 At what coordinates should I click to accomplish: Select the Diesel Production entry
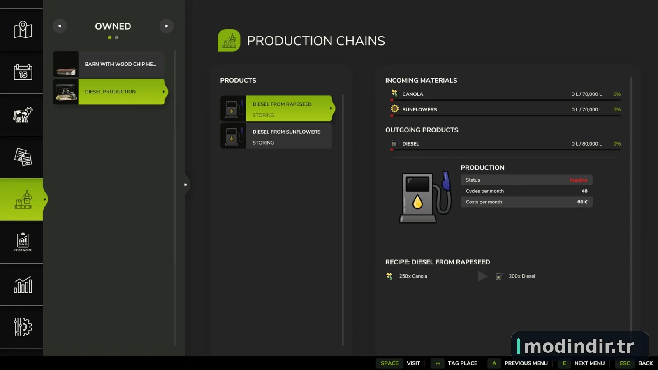(110, 92)
